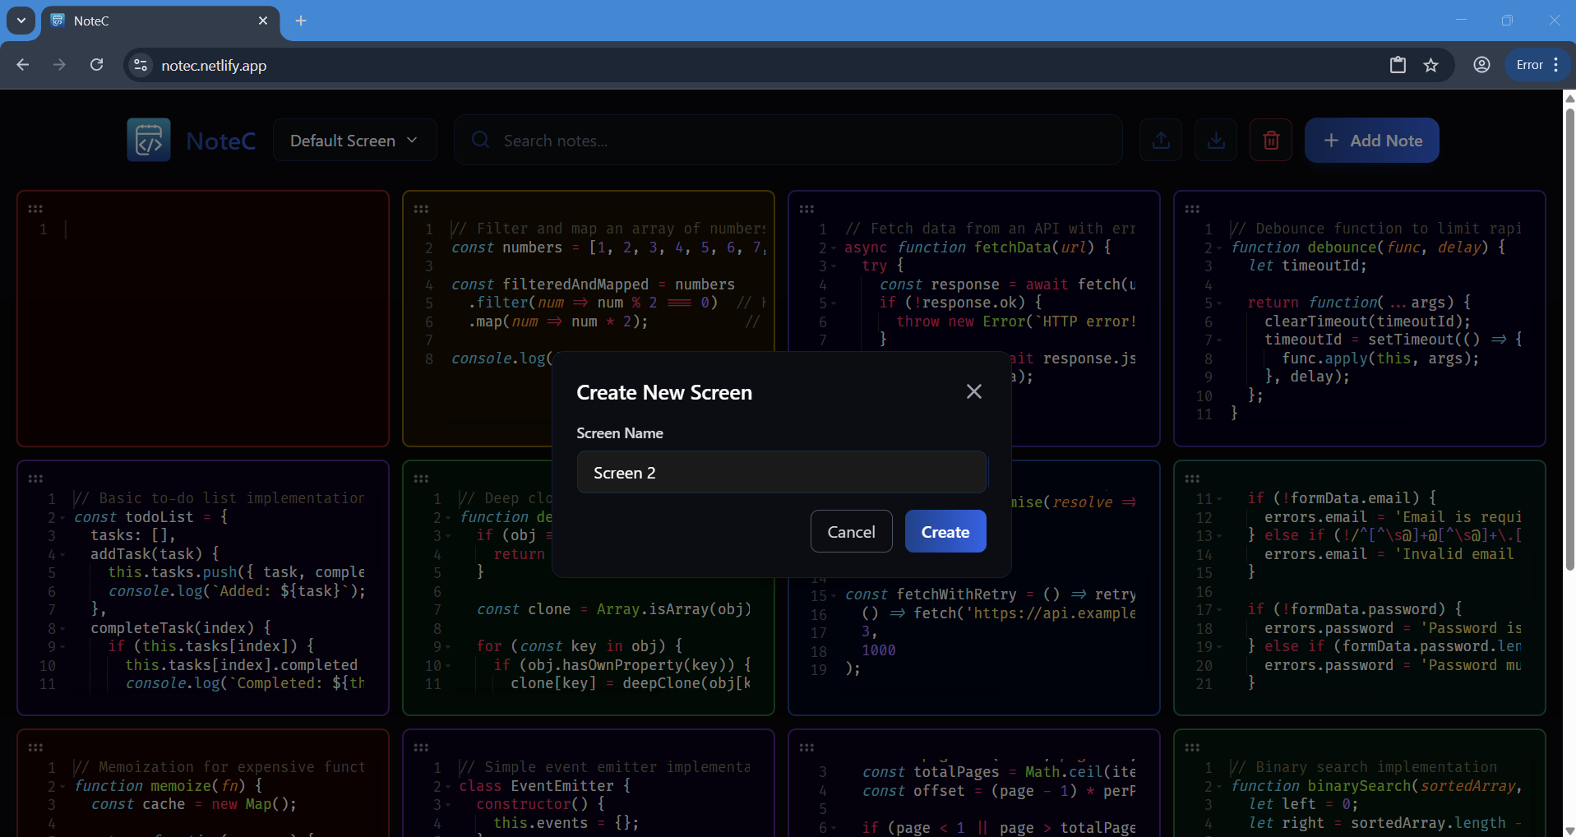
Task: Click drag handle of formData validation note
Action: pyautogui.click(x=1192, y=479)
